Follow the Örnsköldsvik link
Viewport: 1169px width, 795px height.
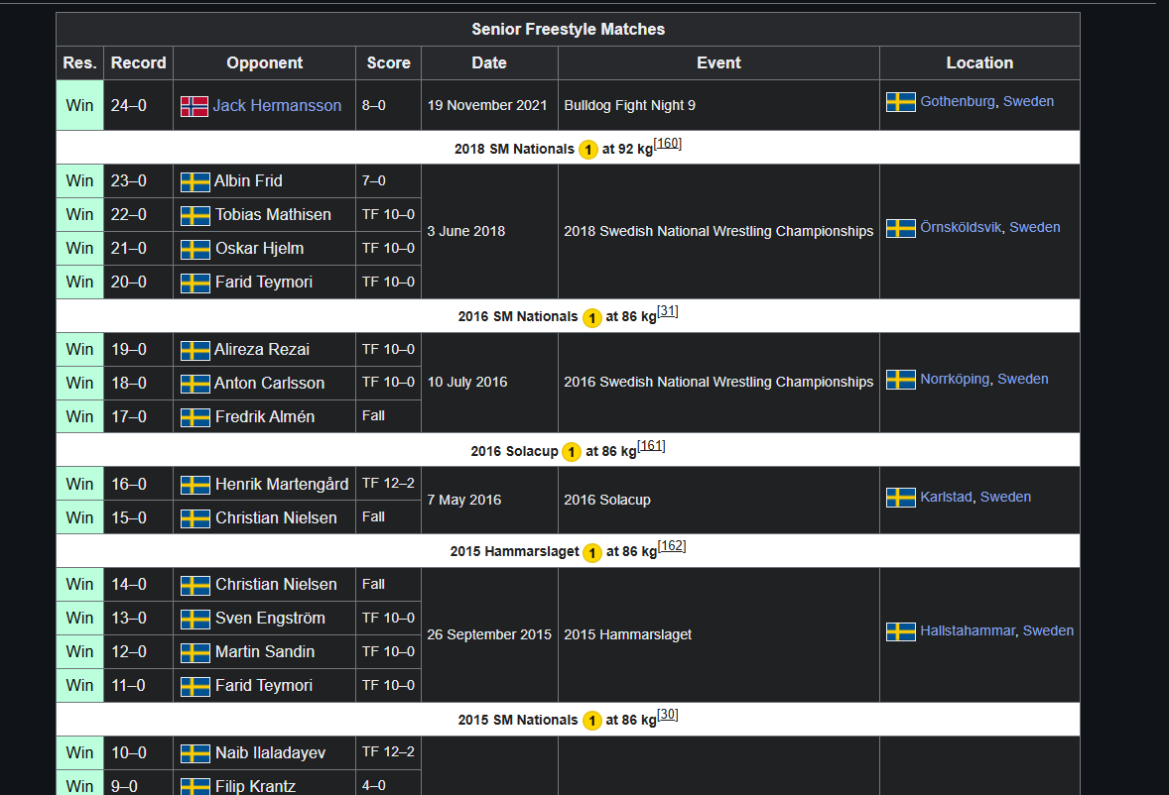(961, 227)
